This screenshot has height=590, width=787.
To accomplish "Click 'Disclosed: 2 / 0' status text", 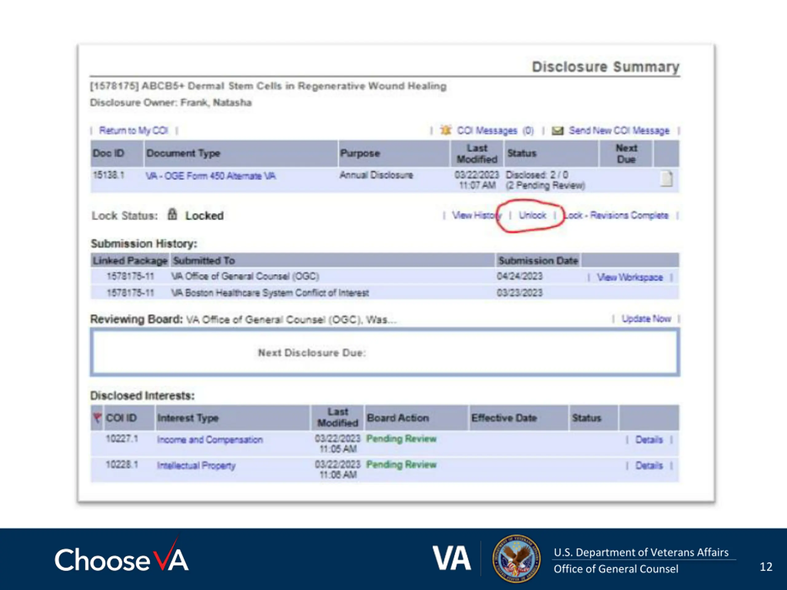I will pyautogui.click(x=537, y=175).
